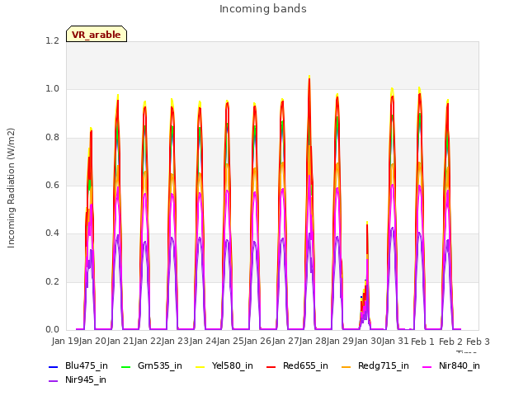Viewport: 528px width, 396px height.
Task: Click the 1.0 y-axis tick label
Action: 52,89
